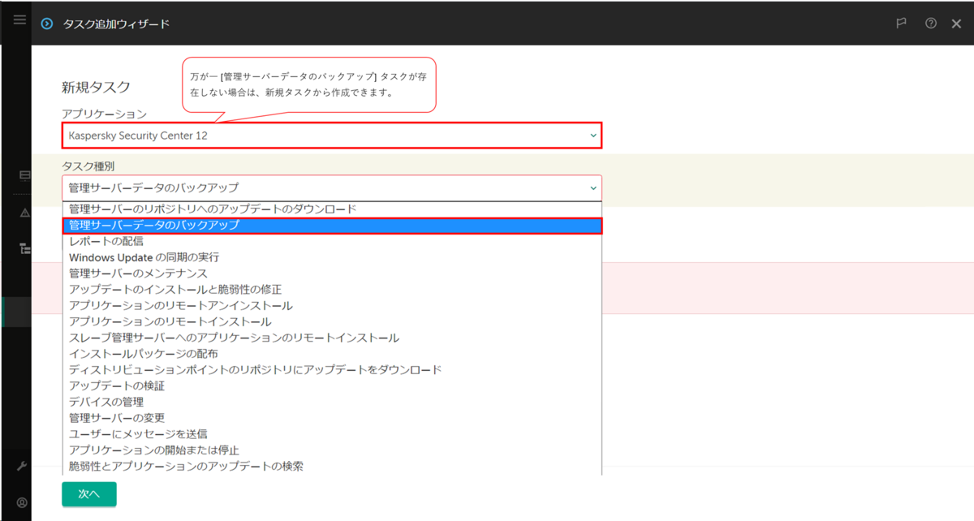Select インストールパッケージの配布 option
Image resolution: width=974 pixels, height=521 pixels.
[332, 354]
